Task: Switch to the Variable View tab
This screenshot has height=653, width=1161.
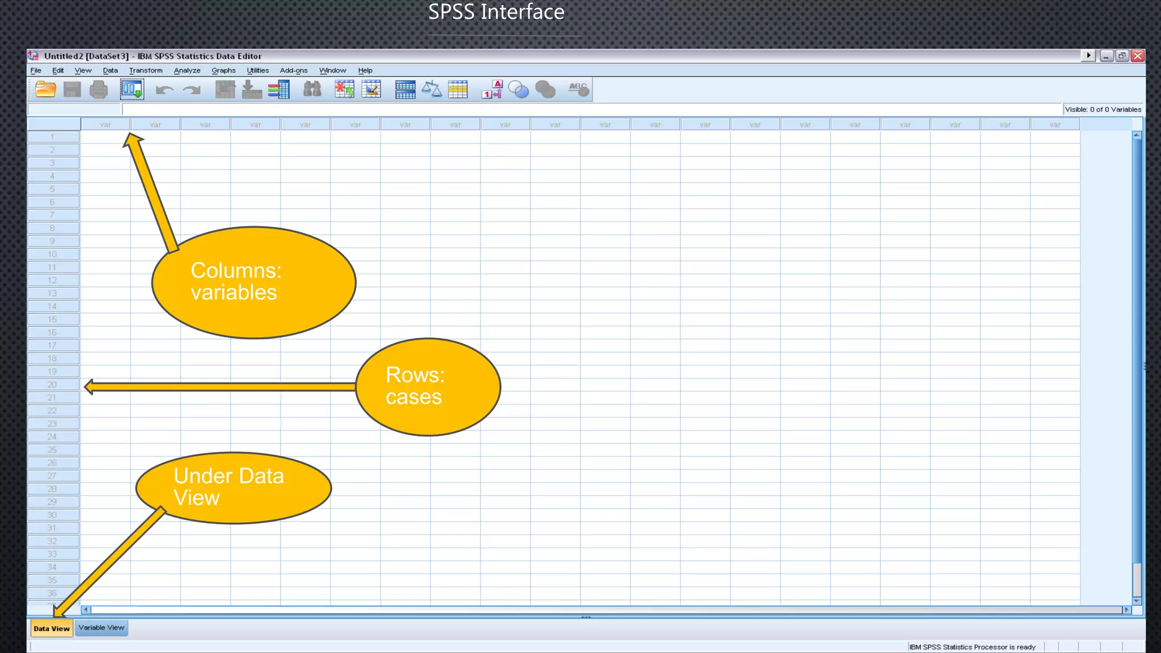Action: coord(101,627)
